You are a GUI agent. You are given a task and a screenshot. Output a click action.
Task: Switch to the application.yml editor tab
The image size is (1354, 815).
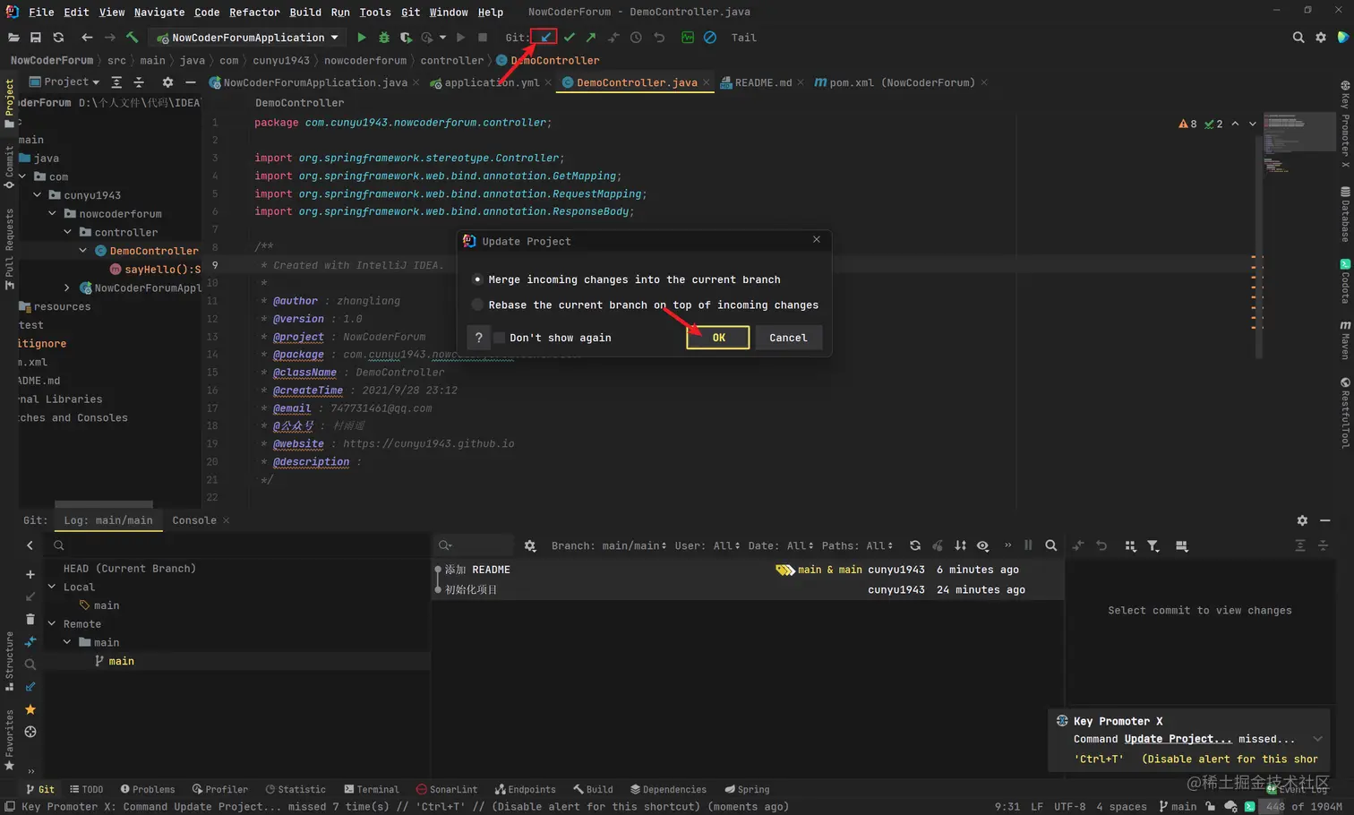(491, 82)
